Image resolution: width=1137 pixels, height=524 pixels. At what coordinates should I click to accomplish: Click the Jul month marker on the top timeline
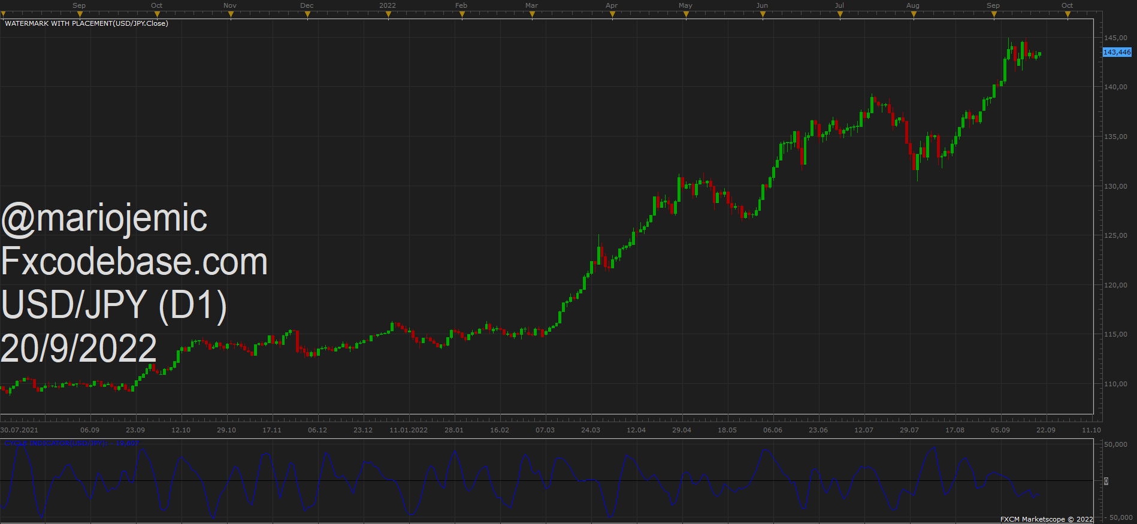pos(839,5)
